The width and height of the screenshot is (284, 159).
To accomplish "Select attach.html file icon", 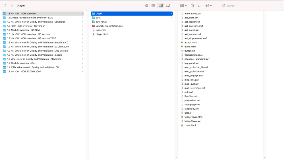I will [182, 43].
